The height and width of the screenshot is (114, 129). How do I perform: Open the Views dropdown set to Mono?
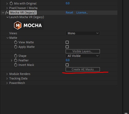(x=83, y=33)
